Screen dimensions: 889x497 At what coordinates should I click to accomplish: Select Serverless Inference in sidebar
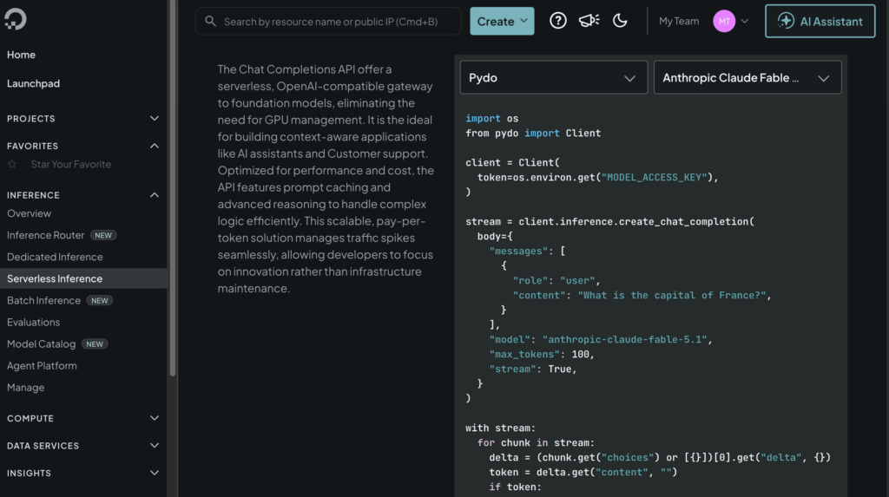pos(83,278)
